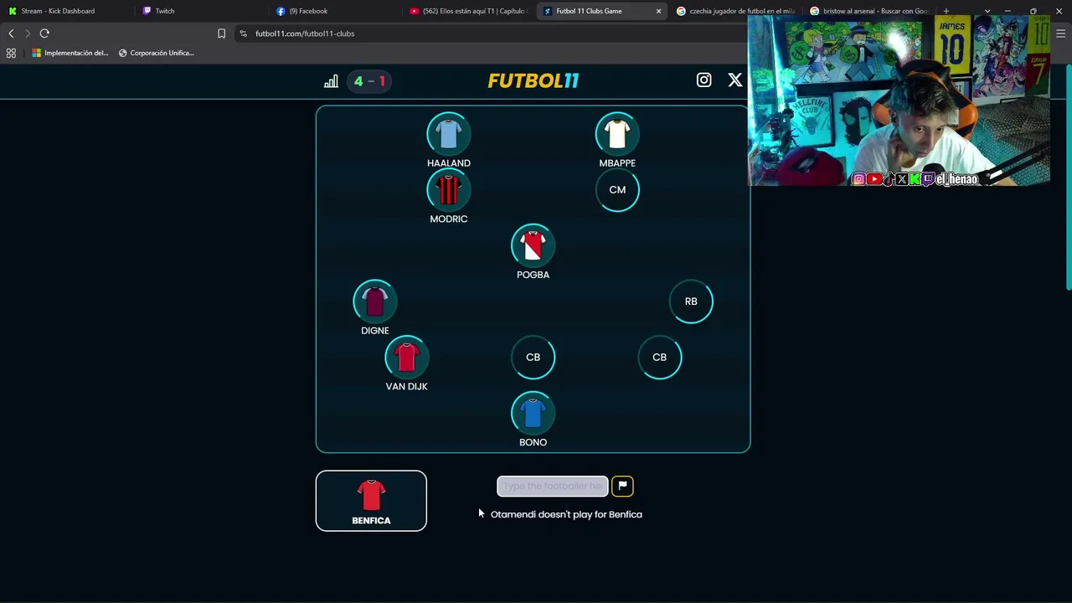Select Modric's red and black jersey

(449, 190)
